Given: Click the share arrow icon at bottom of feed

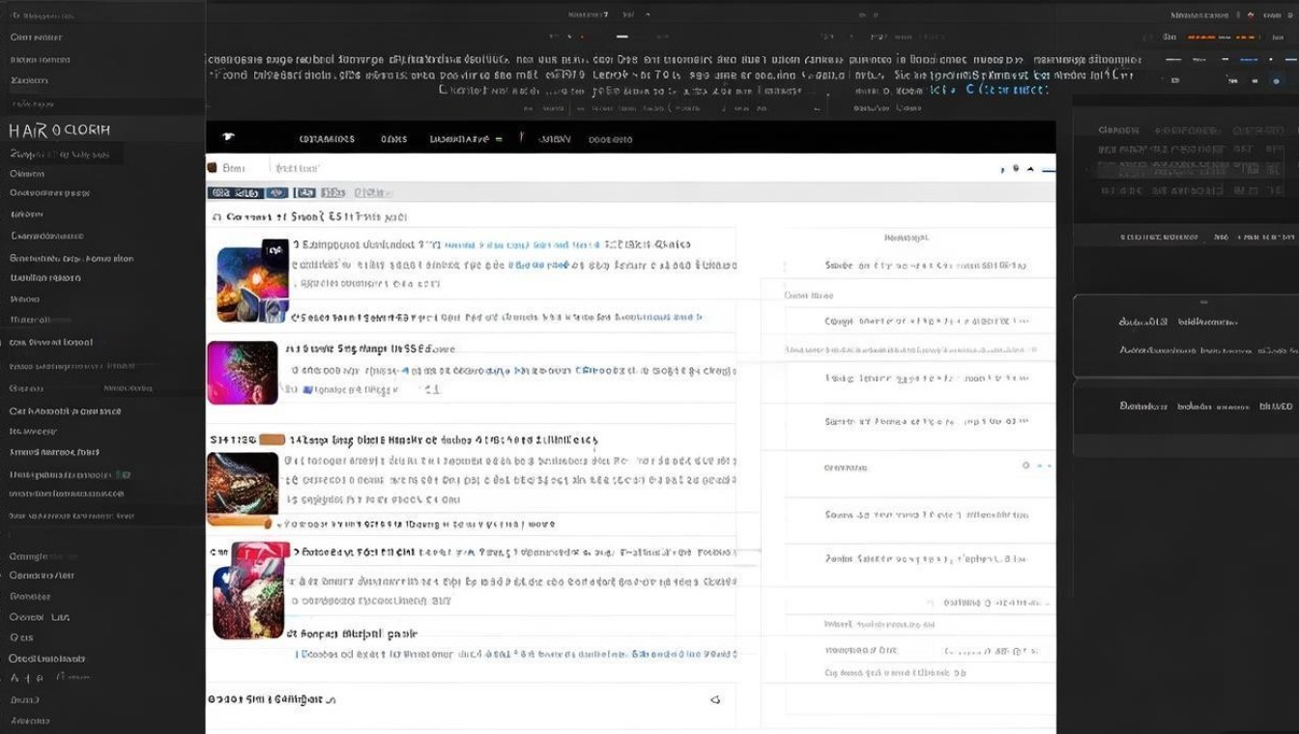Looking at the screenshot, I should (715, 699).
